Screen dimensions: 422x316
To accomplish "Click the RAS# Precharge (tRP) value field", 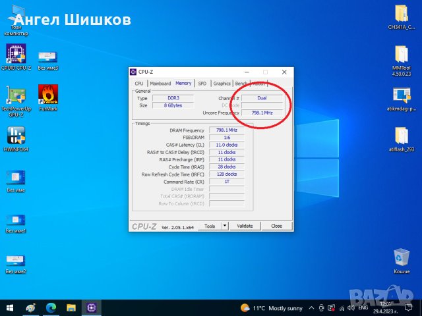I will pos(227,159).
